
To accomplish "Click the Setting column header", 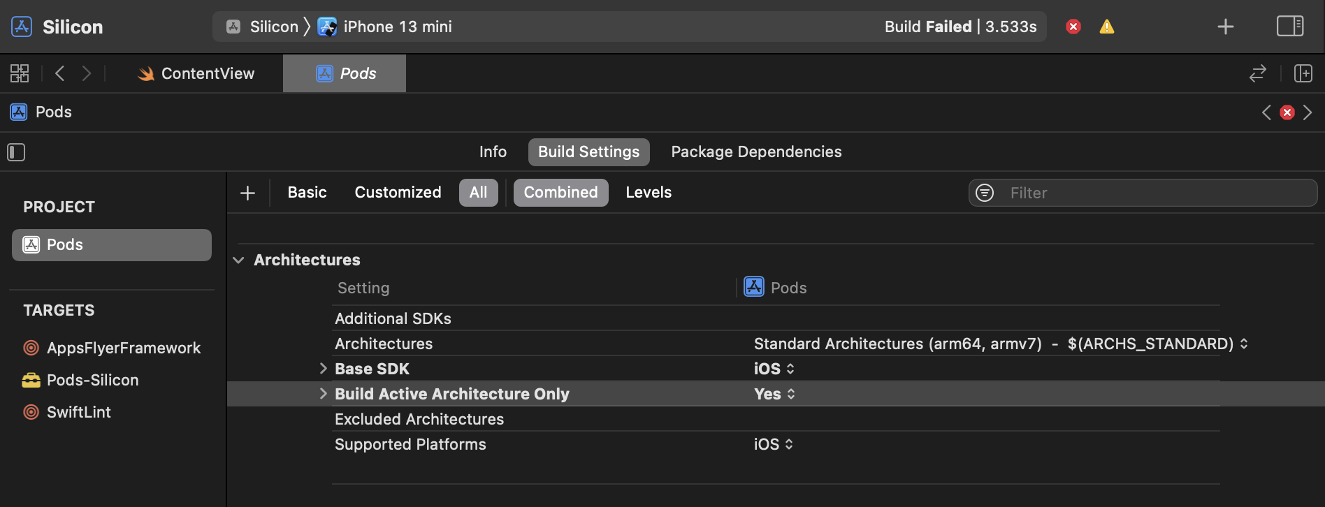I will [x=363, y=288].
